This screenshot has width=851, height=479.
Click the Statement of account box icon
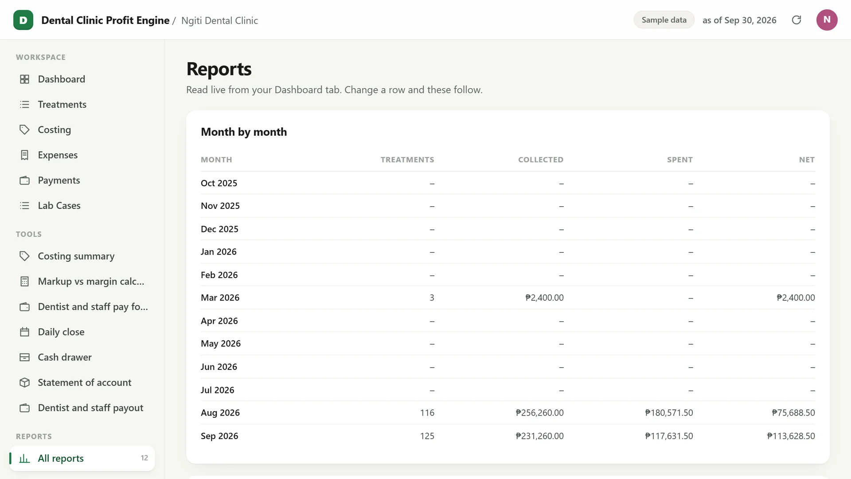coord(25,382)
